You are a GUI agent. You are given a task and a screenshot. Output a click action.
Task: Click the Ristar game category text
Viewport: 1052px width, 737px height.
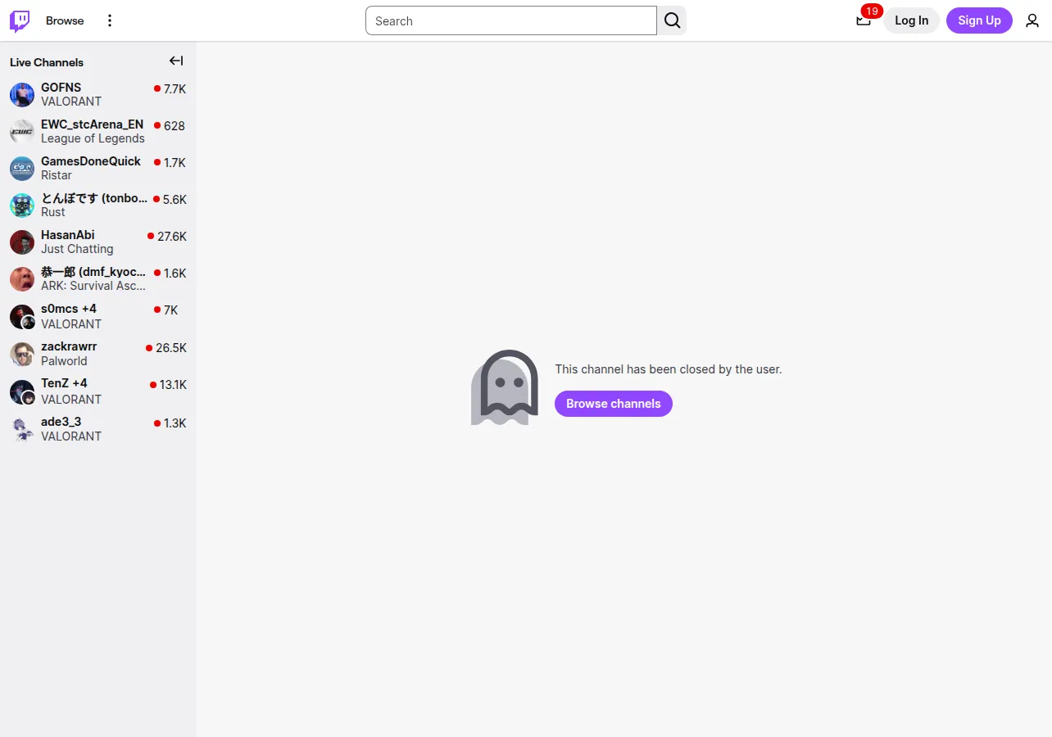pyautogui.click(x=57, y=175)
